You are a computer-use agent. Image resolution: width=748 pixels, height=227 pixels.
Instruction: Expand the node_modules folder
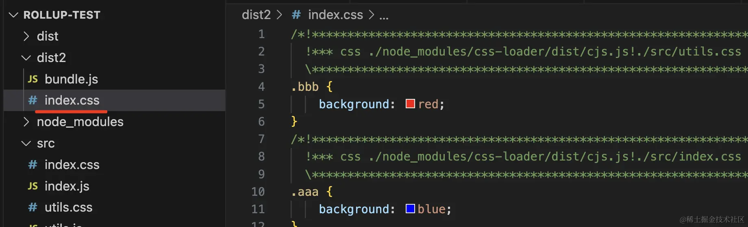point(26,122)
